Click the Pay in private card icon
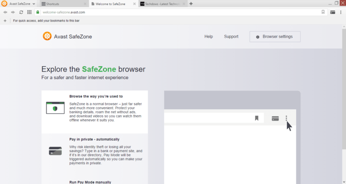346x184 pixels. 55,151
